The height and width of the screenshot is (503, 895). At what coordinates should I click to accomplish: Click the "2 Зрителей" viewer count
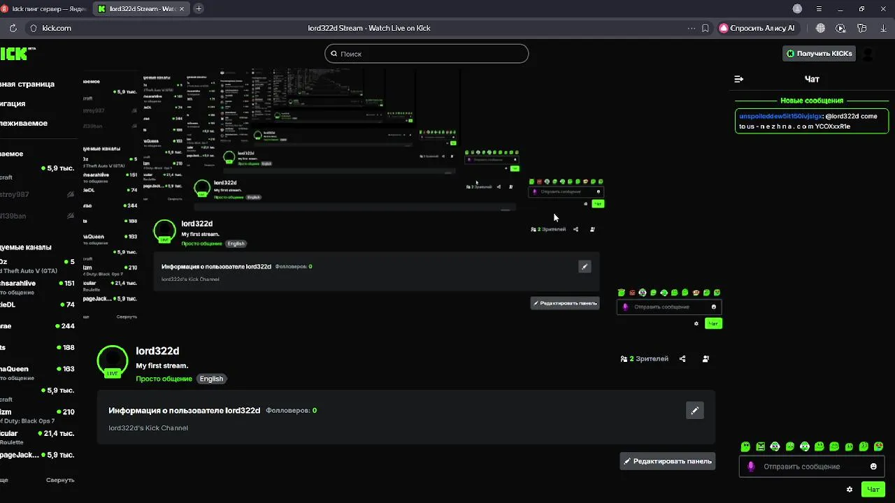click(x=644, y=359)
